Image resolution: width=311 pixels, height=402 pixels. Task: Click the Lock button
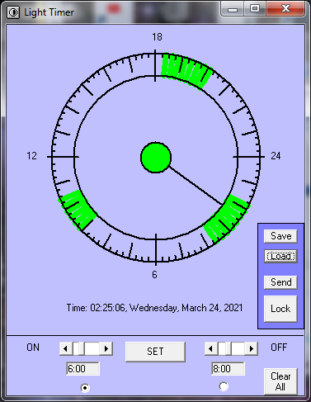pos(280,309)
